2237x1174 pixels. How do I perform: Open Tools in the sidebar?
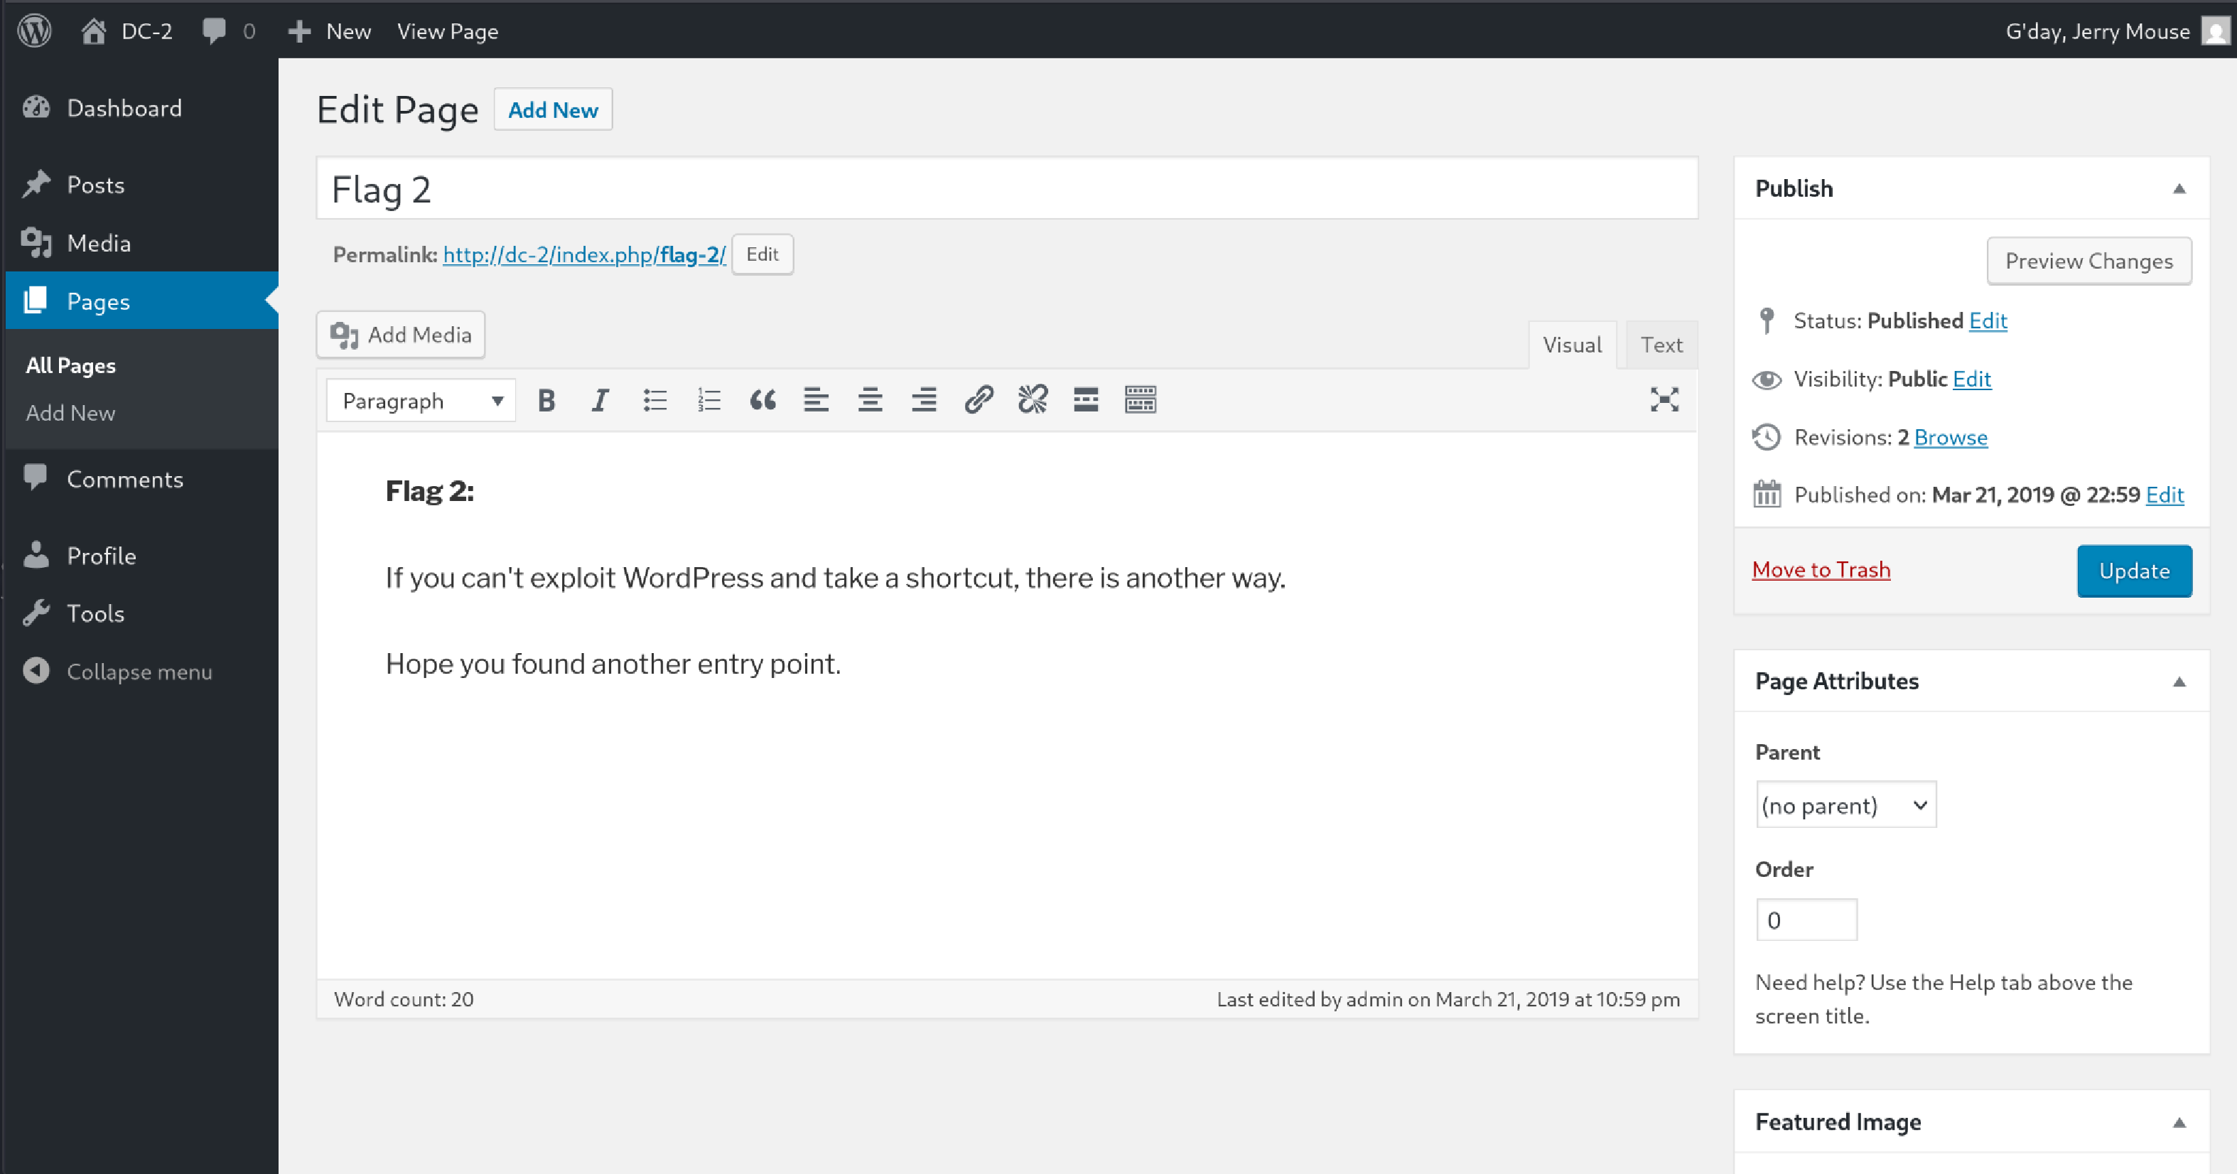[95, 614]
